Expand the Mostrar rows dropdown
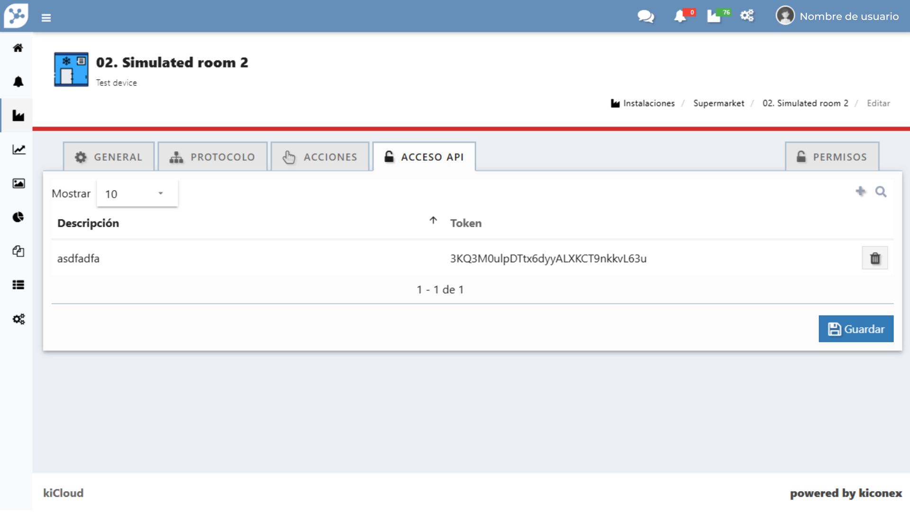This screenshot has width=910, height=512. point(137,194)
